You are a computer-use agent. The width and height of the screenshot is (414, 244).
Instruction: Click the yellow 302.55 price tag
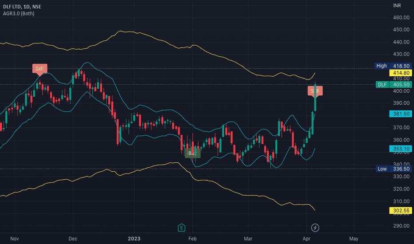pyautogui.click(x=401, y=210)
